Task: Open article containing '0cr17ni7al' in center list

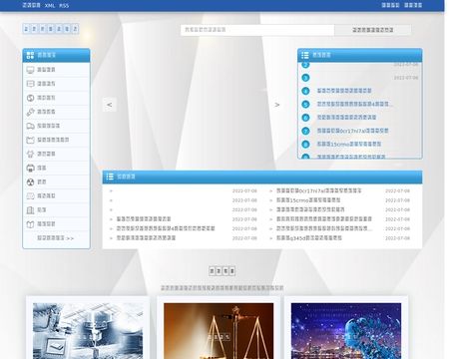Action: 318,190
